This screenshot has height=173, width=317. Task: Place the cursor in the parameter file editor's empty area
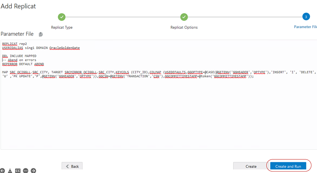click(159, 114)
